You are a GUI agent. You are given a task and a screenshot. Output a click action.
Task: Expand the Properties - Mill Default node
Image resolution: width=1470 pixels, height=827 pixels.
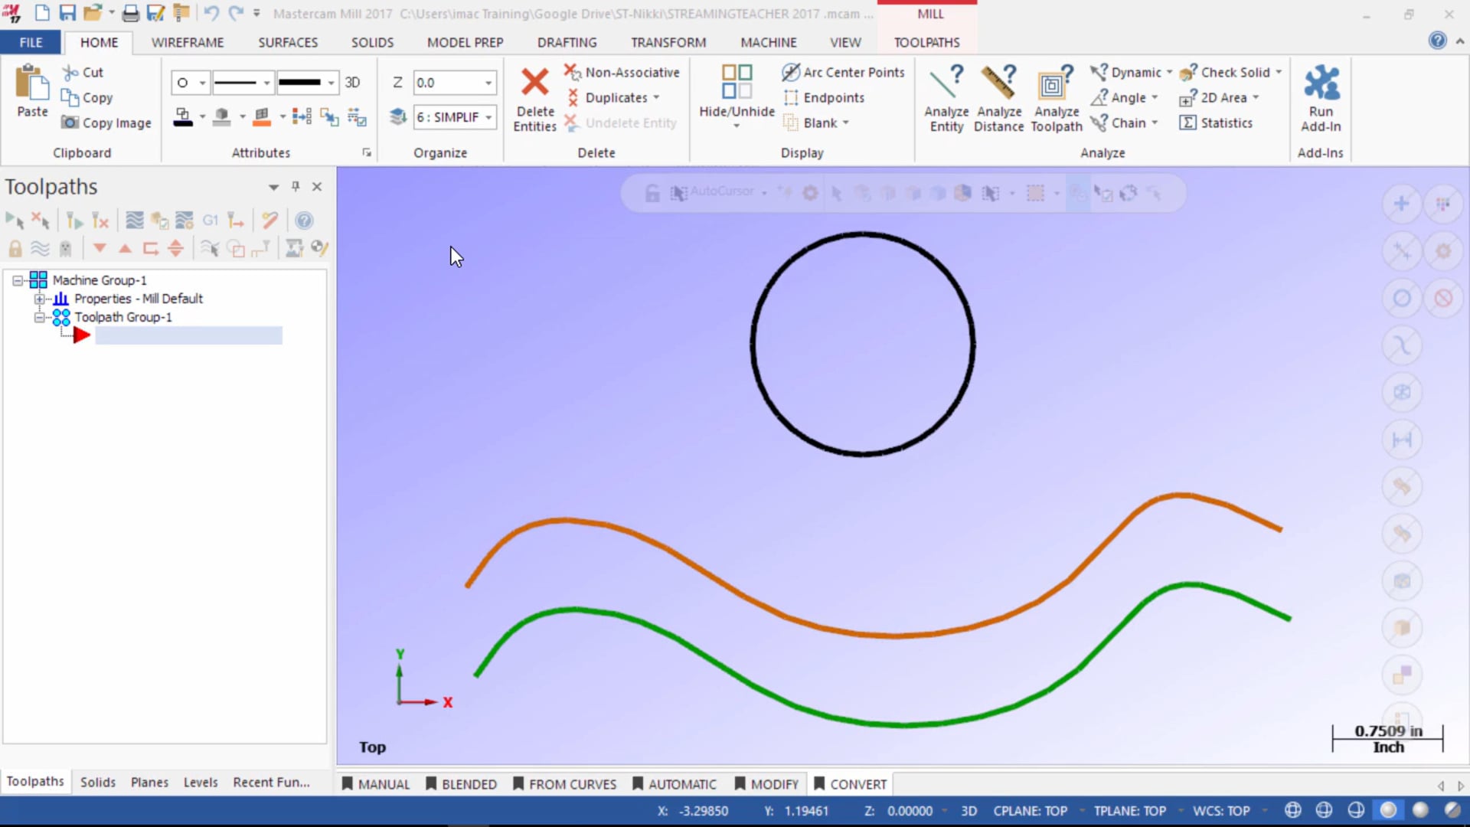pyautogui.click(x=38, y=299)
